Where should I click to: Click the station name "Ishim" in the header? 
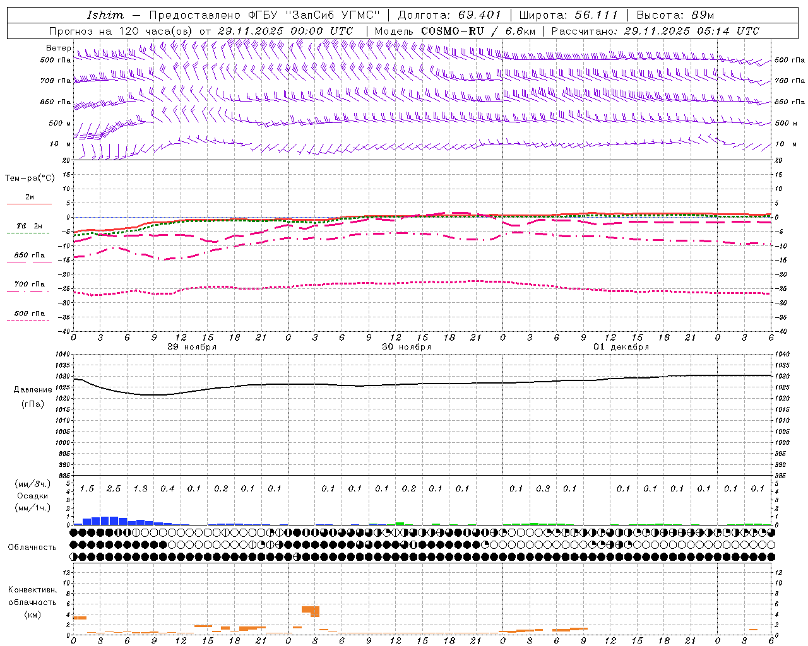click(x=105, y=15)
